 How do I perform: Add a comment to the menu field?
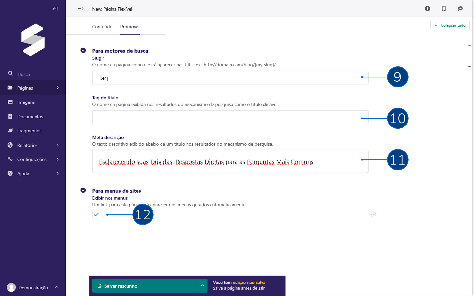pyautogui.click(x=374, y=215)
